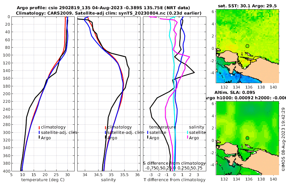286x184 pixels.
Task: Click latitude tick 4 on the SLA map
Action: coord(213,116)
